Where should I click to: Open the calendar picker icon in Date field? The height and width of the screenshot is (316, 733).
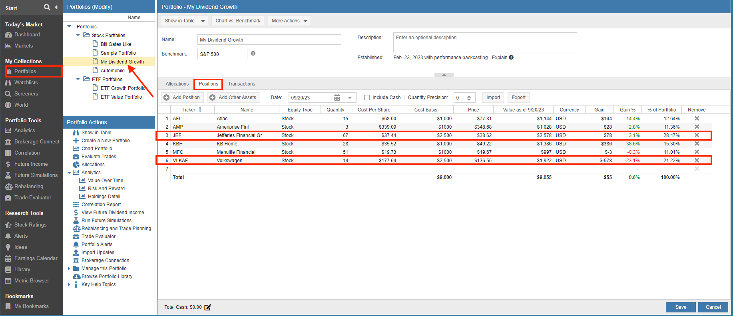[337, 97]
